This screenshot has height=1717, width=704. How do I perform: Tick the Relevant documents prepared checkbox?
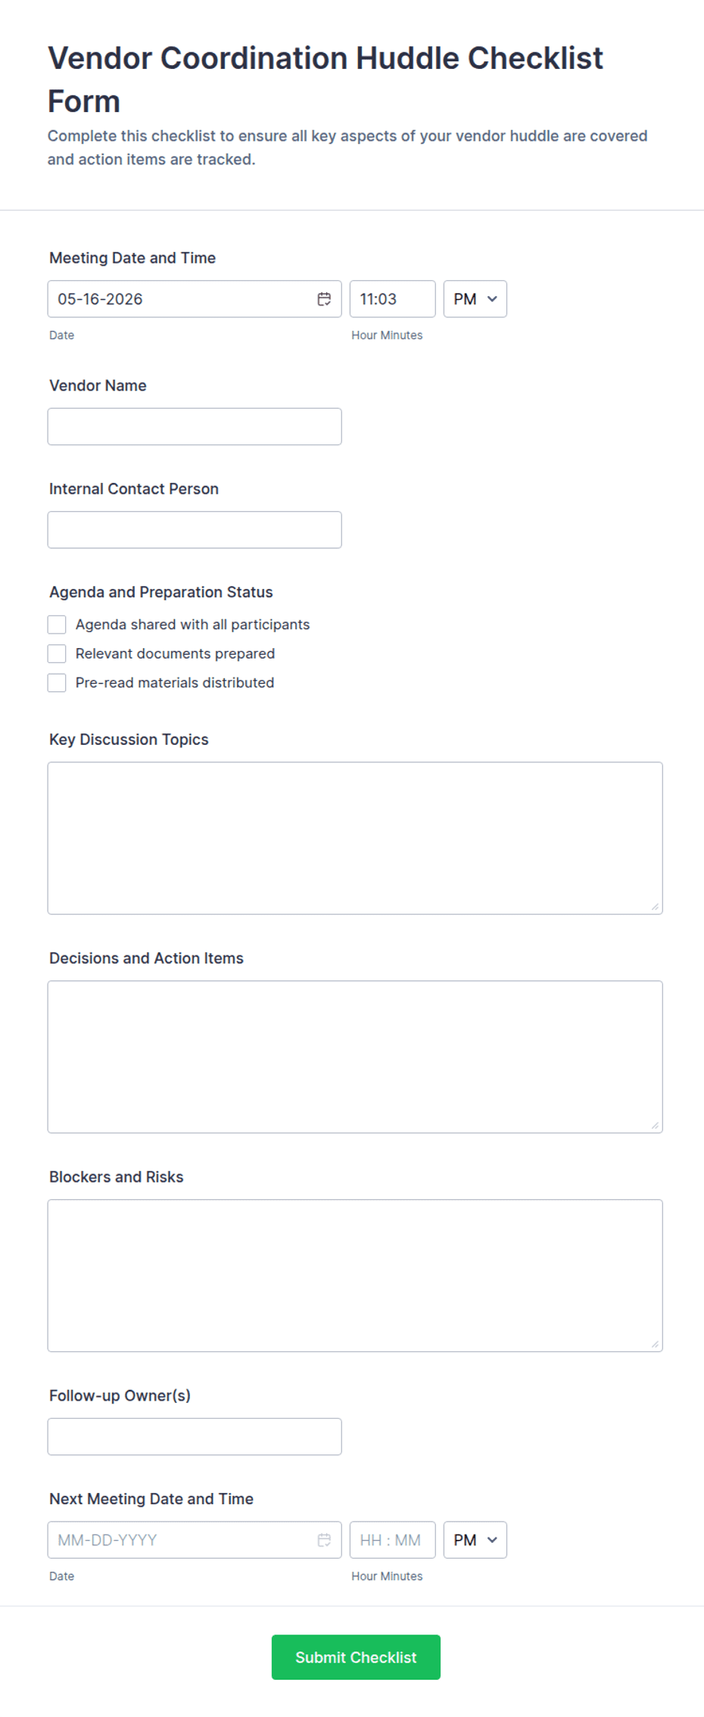click(57, 653)
